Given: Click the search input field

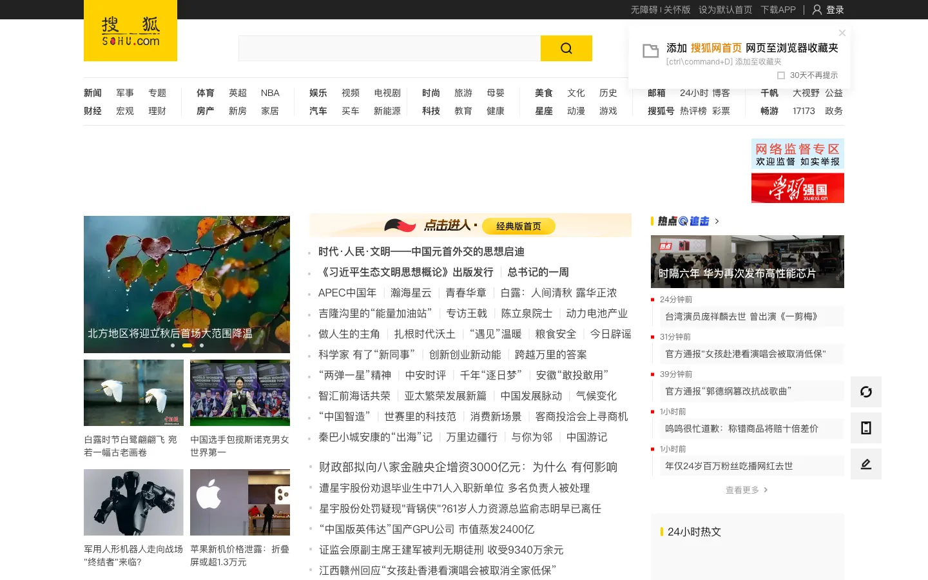Looking at the screenshot, I should click(x=389, y=48).
